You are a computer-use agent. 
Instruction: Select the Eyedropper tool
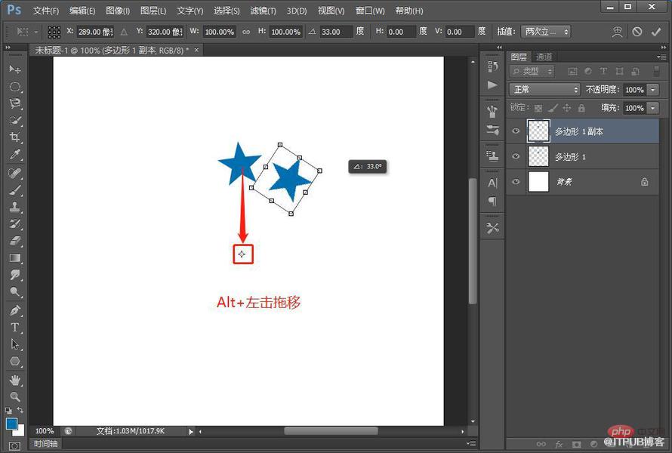click(14, 155)
